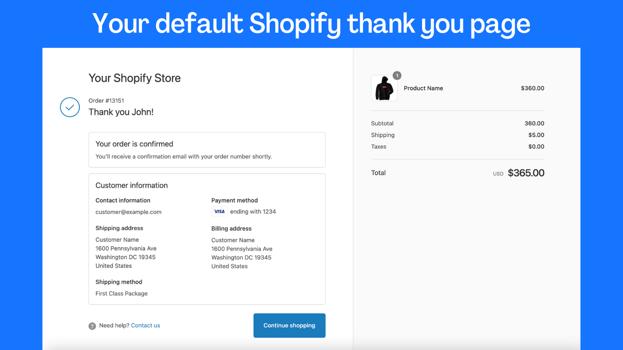Click the Your Shopify Store title

pos(135,78)
